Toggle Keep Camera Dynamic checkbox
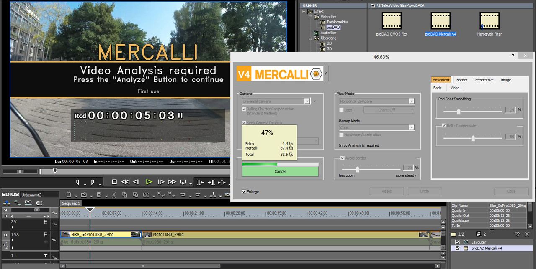The width and height of the screenshot is (536, 269). (x=244, y=123)
